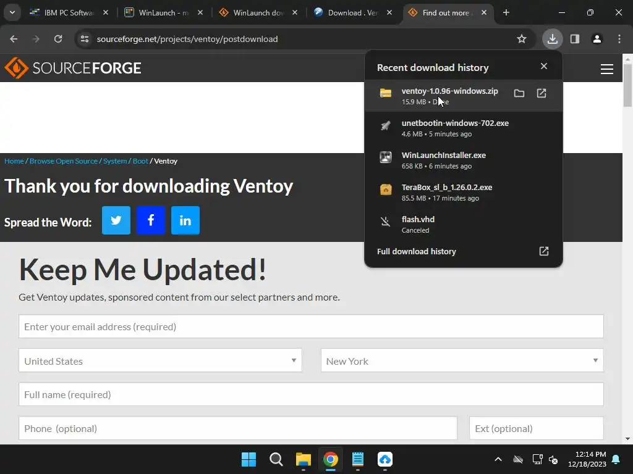View site information icon in address bar
Screen dimensions: 633x474
point(85,39)
